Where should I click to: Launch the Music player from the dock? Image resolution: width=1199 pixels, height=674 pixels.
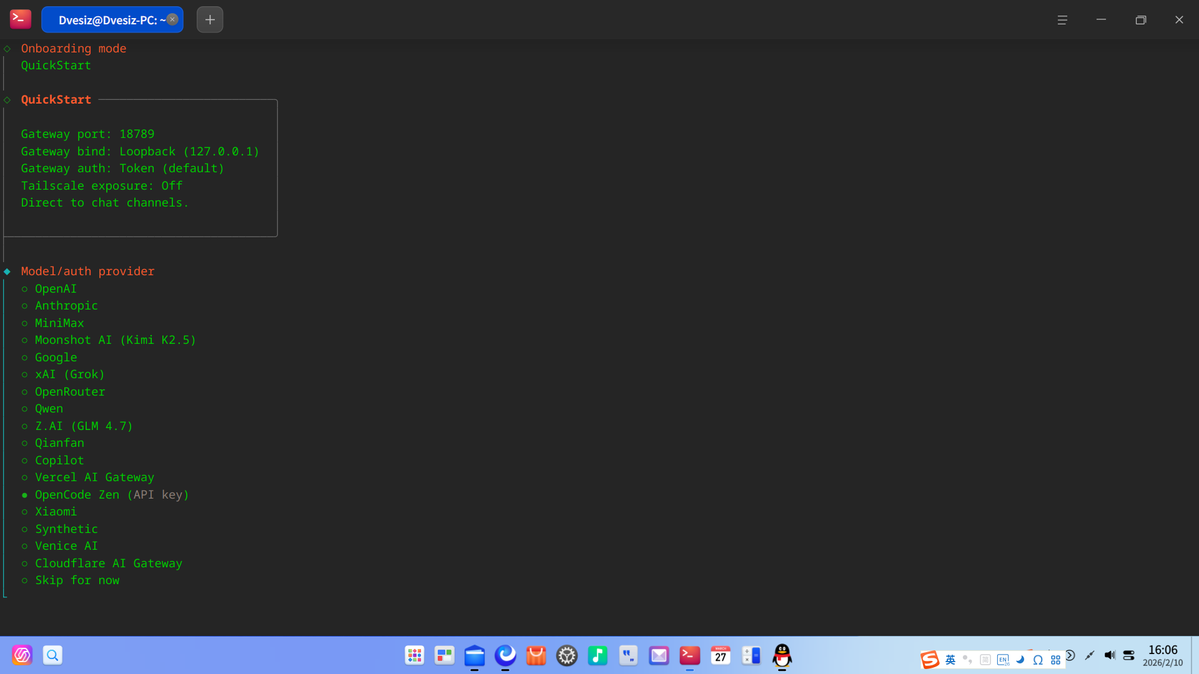click(598, 655)
